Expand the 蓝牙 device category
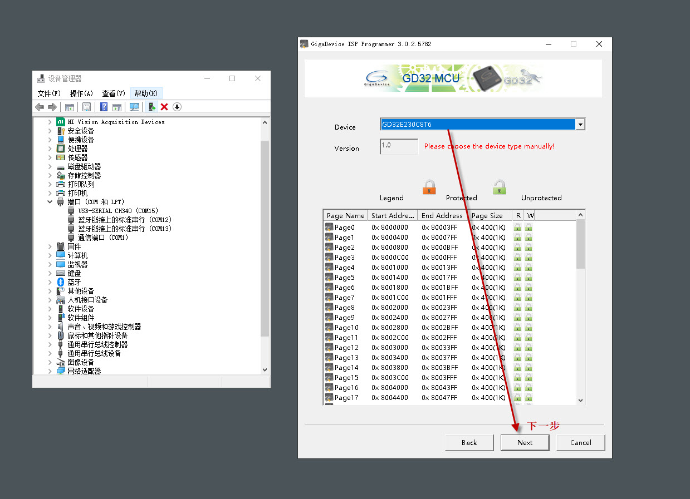Screen dimensions: 690x499 click(x=50, y=282)
